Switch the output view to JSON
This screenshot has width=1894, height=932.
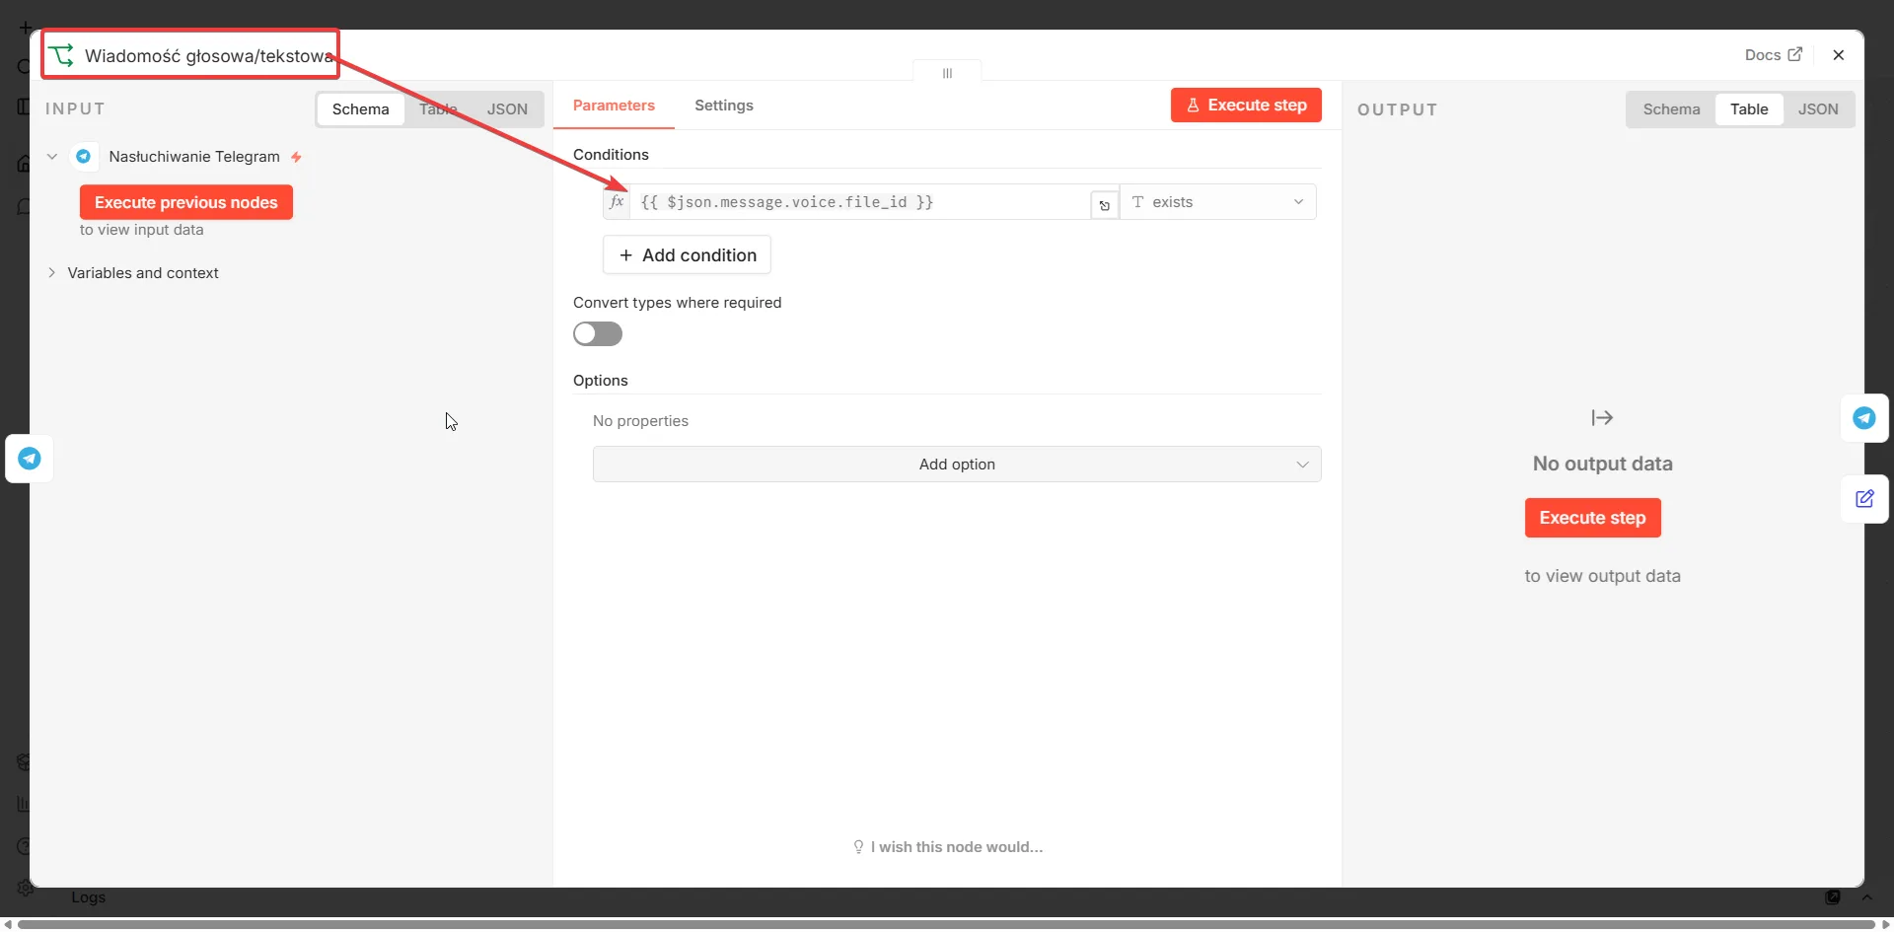(x=1818, y=109)
